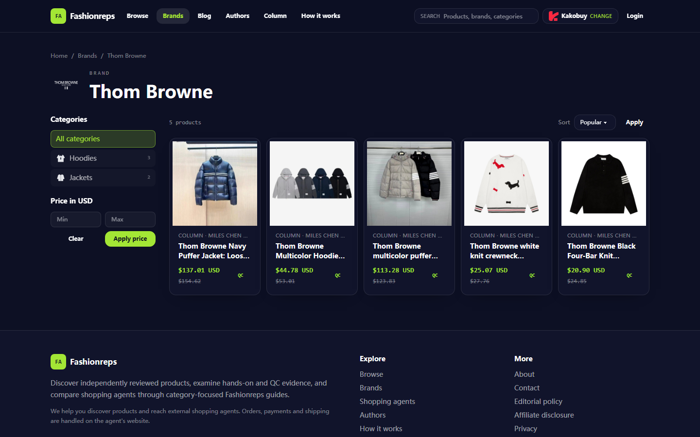This screenshot has width=700, height=437.
Task: Focus the Min price field
Action: pos(76,219)
